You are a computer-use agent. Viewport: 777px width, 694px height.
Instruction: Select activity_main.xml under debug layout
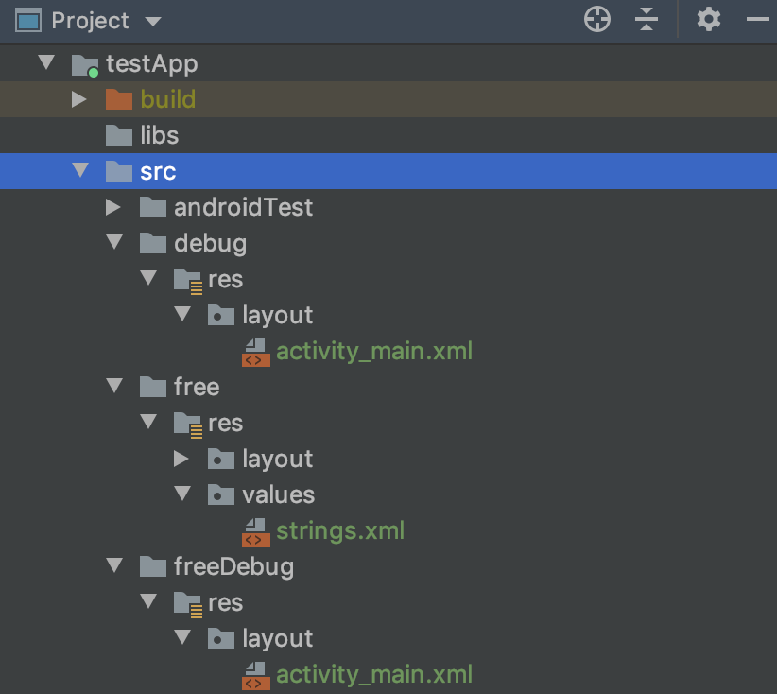click(374, 352)
